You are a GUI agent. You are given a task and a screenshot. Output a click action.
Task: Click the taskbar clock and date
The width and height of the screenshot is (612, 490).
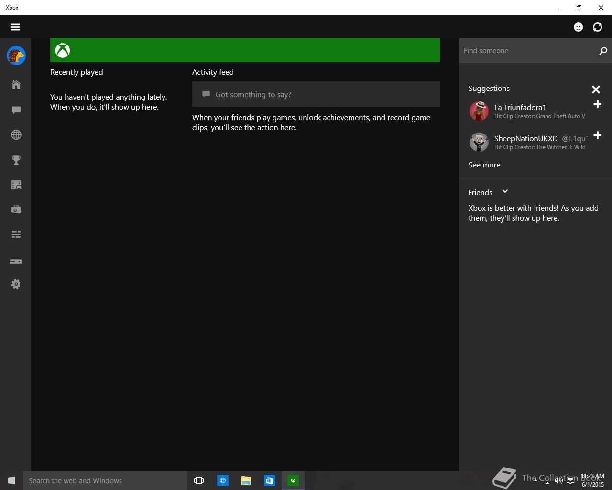pos(593,480)
